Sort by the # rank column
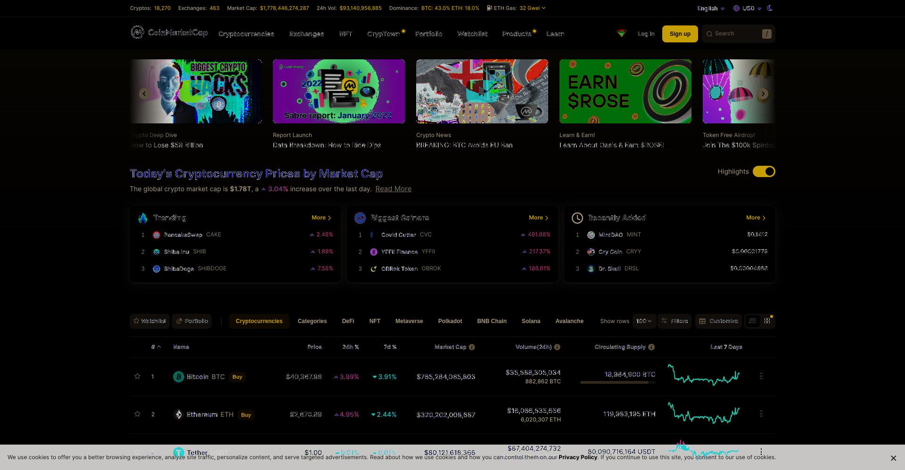The height and width of the screenshot is (470, 905). (x=156, y=347)
